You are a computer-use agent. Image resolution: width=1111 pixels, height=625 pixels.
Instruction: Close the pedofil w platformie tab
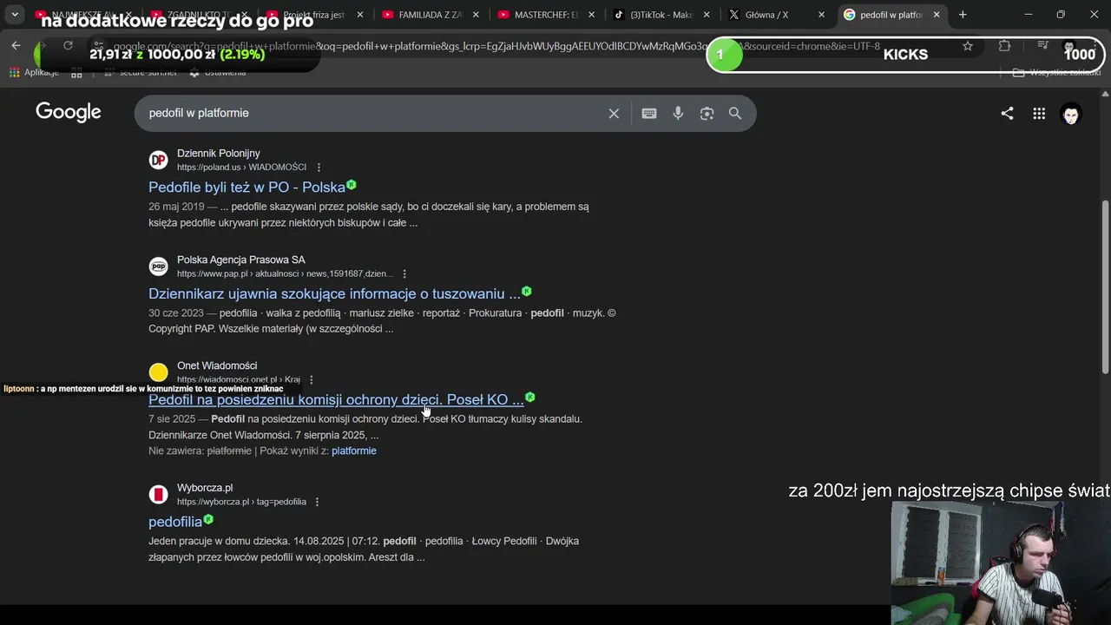(937, 15)
